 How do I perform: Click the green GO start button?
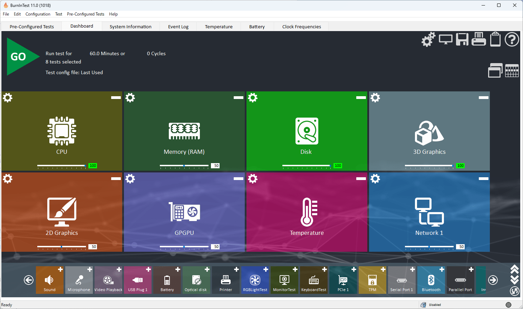[x=20, y=57]
